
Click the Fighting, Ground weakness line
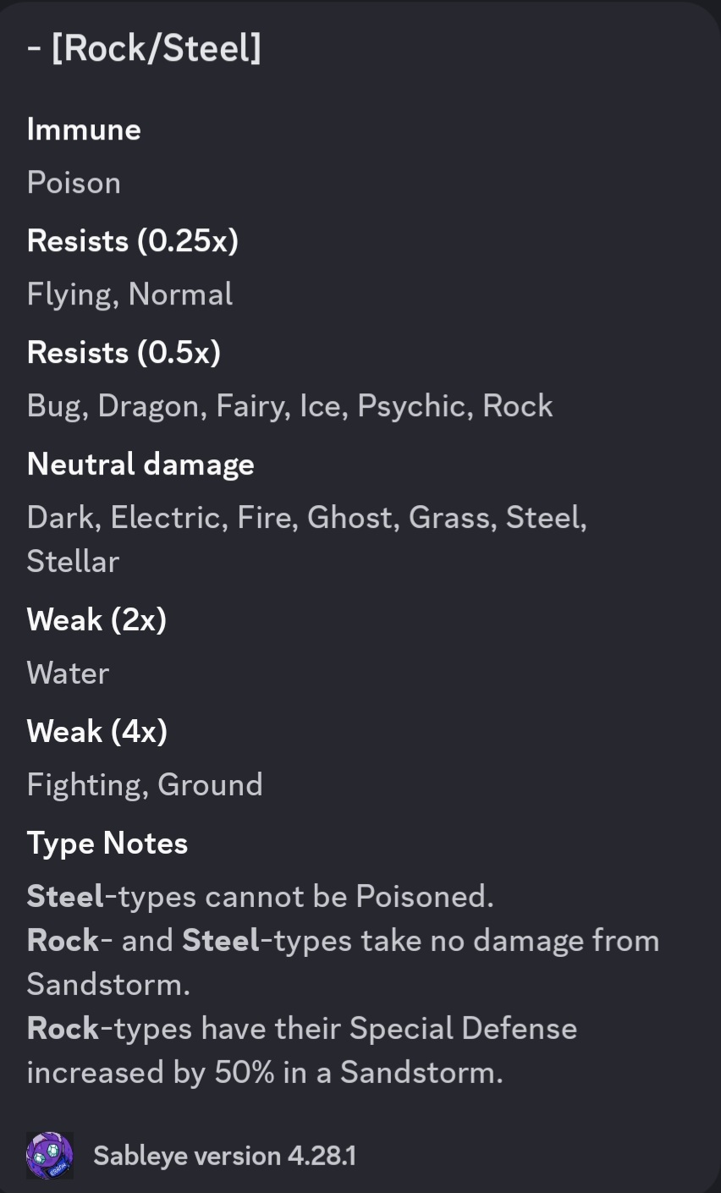tap(145, 785)
